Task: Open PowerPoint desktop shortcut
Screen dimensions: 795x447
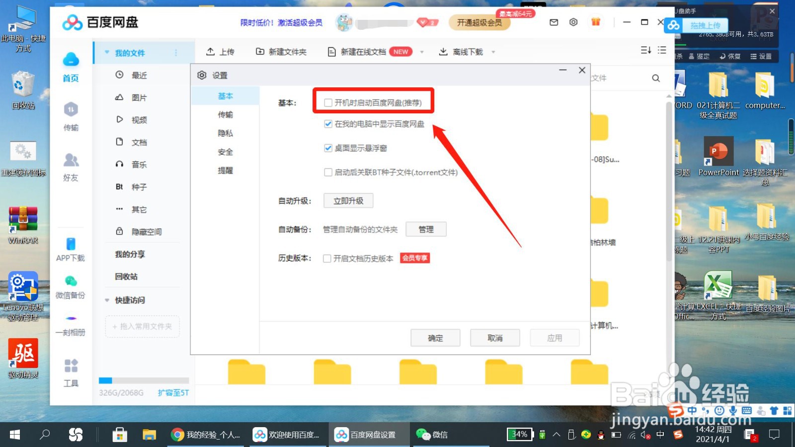Action: coord(718,156)
